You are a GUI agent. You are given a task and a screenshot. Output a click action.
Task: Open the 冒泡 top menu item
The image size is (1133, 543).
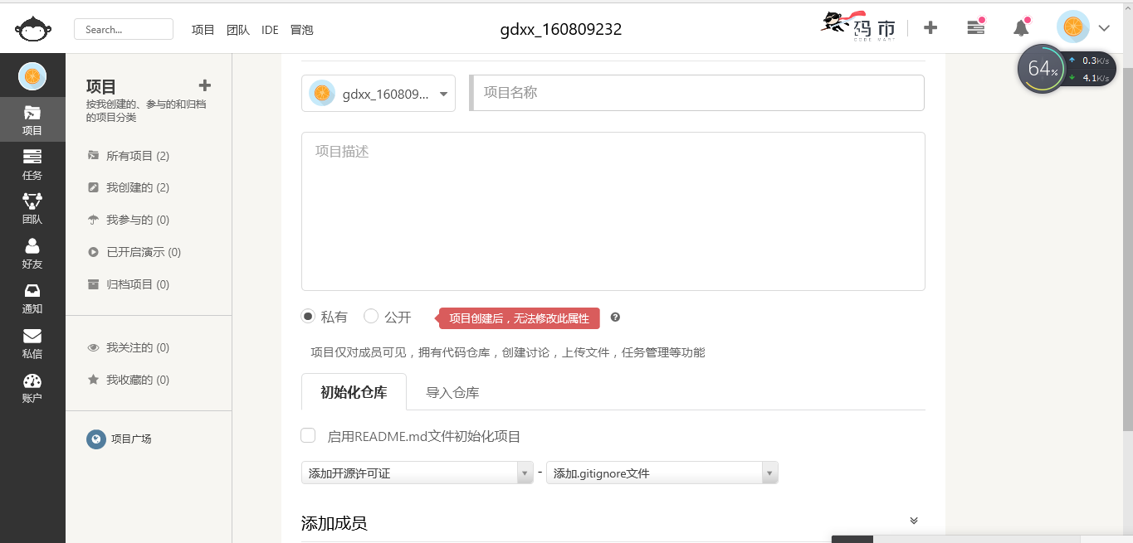(302, 30)
